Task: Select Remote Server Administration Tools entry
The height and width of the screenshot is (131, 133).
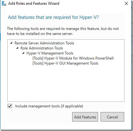Action: (x=44, y=43)
